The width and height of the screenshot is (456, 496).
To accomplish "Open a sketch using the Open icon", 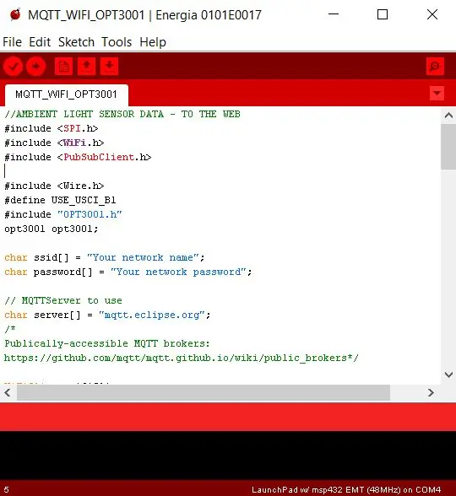I will point(86,67).
